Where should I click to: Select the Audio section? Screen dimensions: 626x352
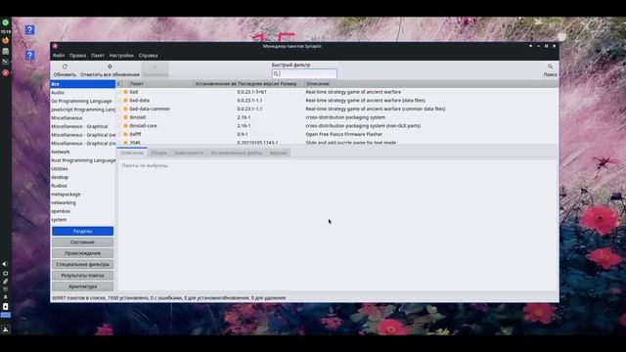pos(82,93)
